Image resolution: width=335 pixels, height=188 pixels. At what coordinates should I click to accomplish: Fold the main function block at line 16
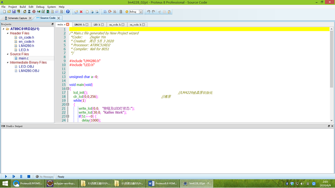point(68,89)
